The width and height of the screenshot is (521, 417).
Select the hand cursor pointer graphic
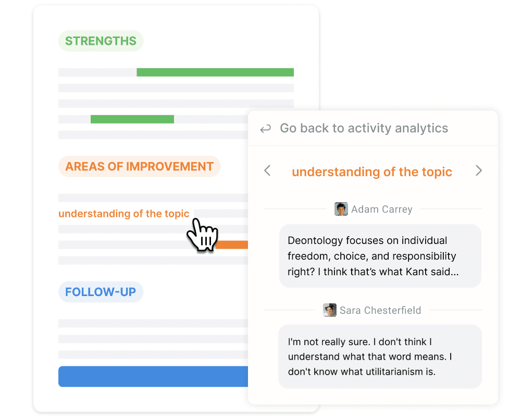pyautogui.click(x=202, y=236)
